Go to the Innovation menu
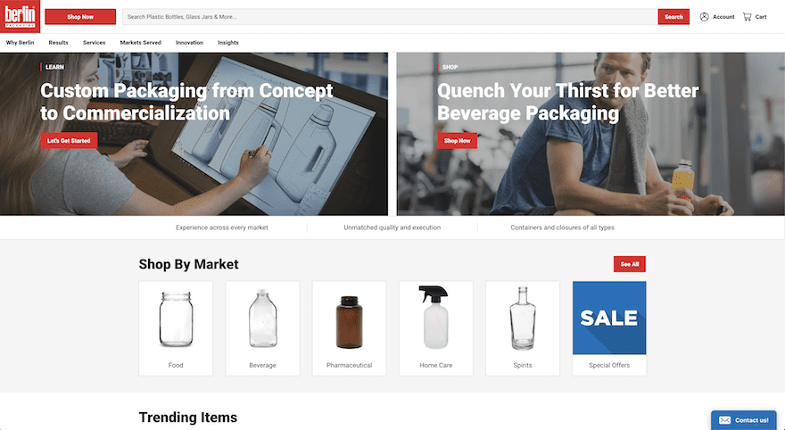This screenshot has width=785, height=430. 189,43
